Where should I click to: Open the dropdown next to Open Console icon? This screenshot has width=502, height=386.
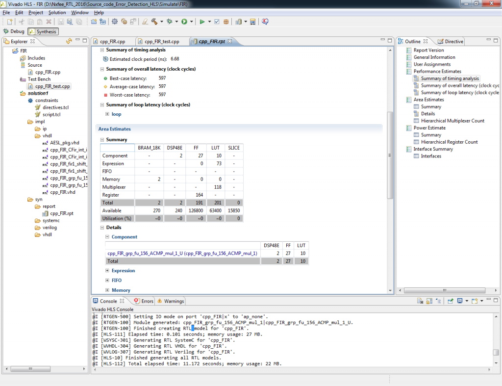(481, 301)
